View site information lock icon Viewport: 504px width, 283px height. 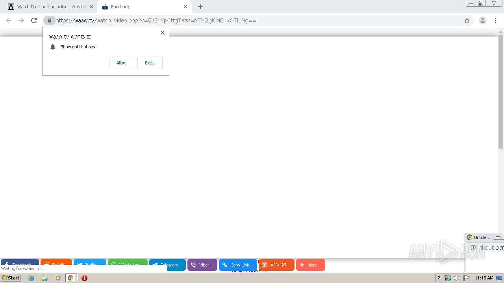[x=49, y=20]
